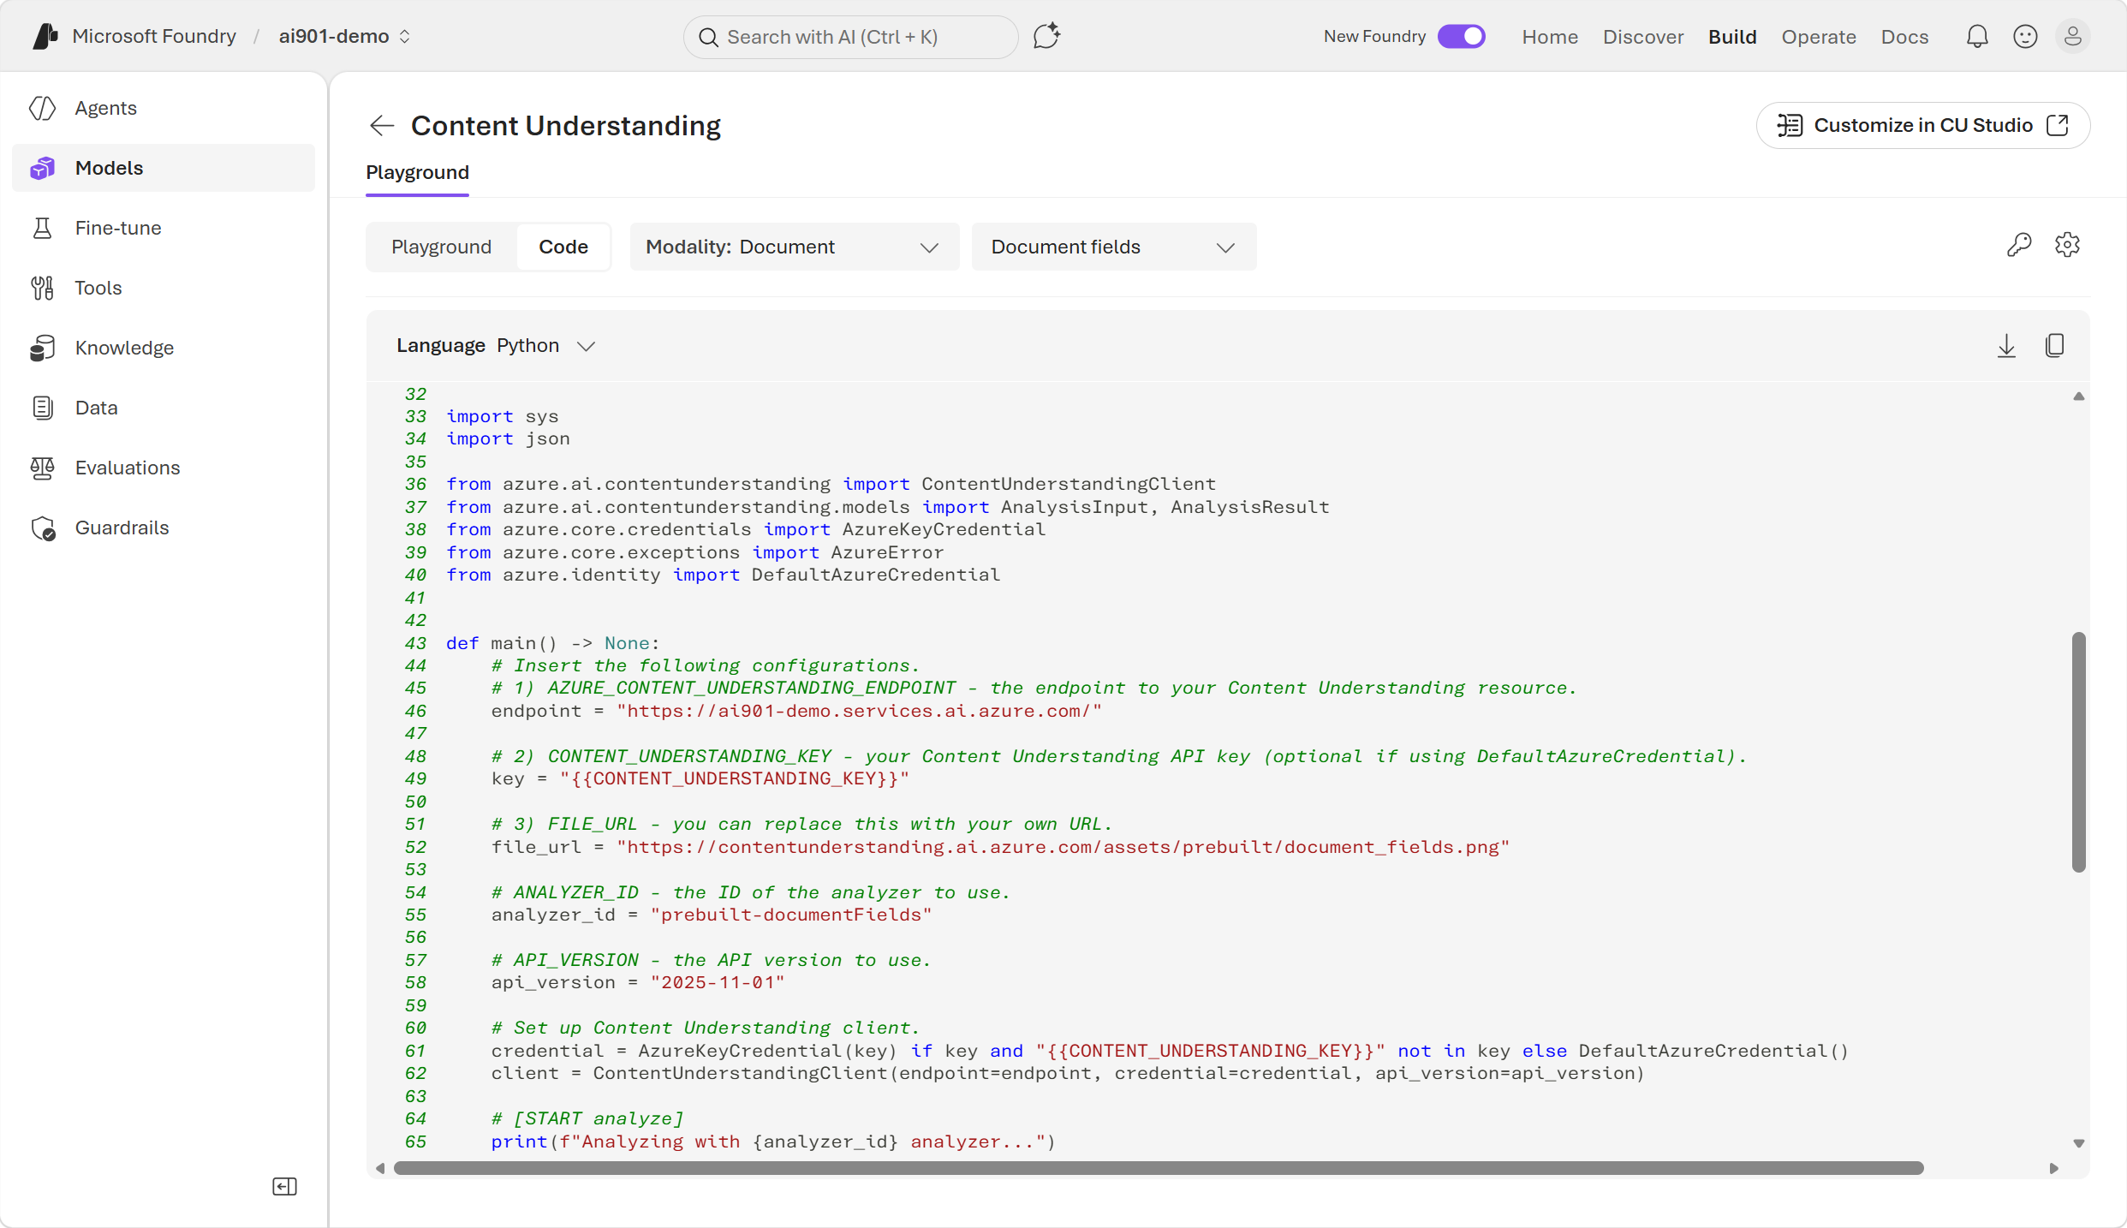Screen dimensions: 2127x1228
Task: Go to the Discover nav item
Action: [1642, 37]
